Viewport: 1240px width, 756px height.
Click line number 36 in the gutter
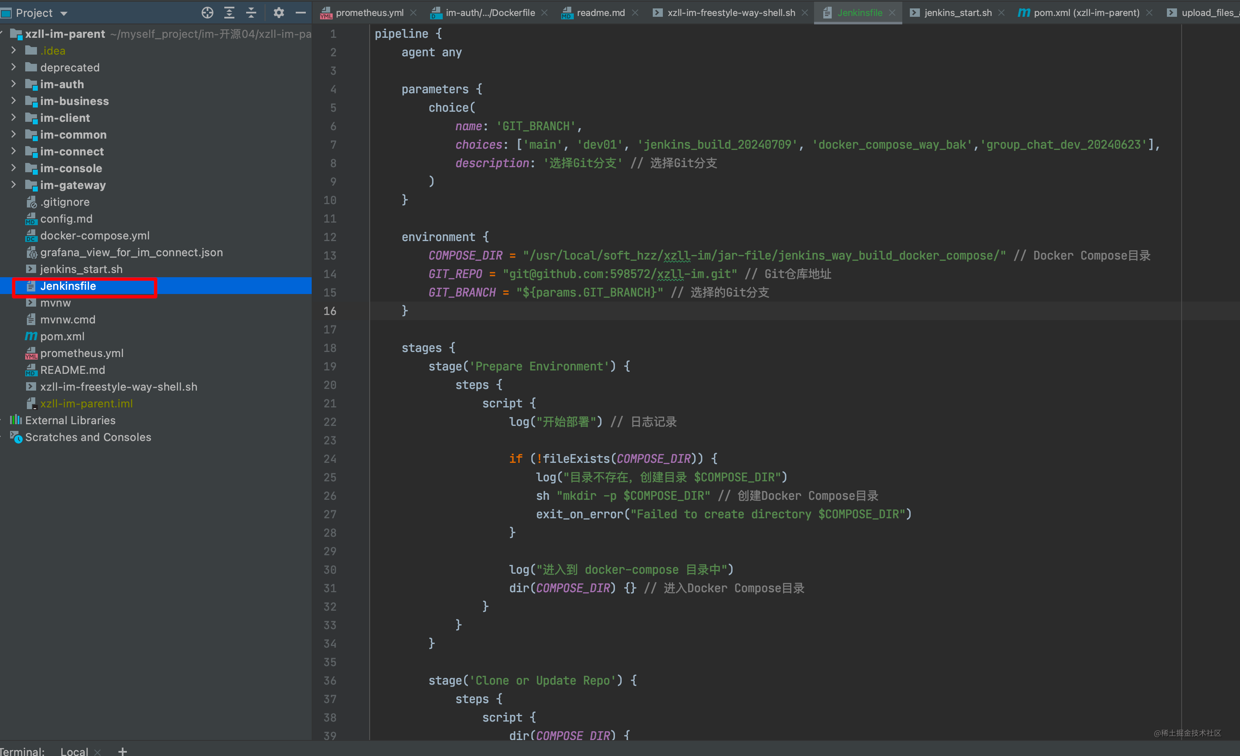(330, 680)
